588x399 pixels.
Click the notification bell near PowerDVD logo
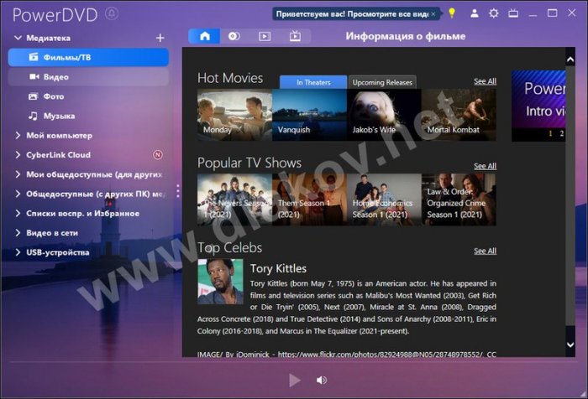pyautogui.click(x=112, y=14)
